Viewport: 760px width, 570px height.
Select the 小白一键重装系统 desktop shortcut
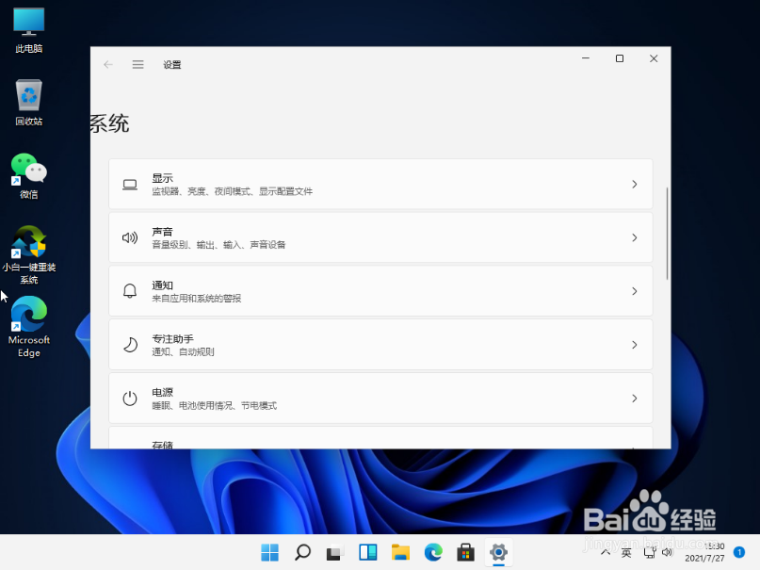[29, 255]
